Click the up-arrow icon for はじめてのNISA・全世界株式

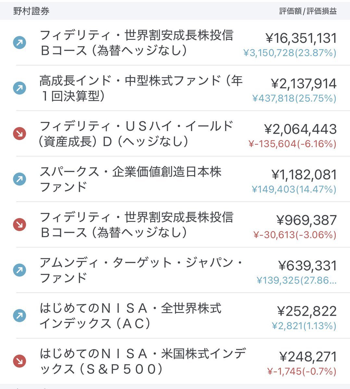[19, 315]
